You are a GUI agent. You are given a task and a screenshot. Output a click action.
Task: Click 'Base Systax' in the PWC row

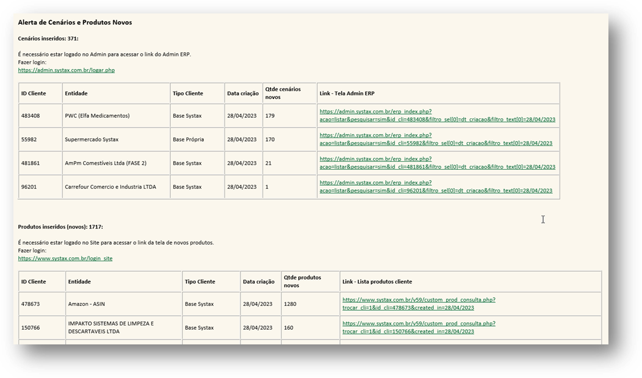pos(187,116)
